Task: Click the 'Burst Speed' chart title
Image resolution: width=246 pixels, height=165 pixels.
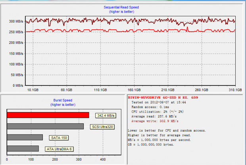Action: click(63, 100)
